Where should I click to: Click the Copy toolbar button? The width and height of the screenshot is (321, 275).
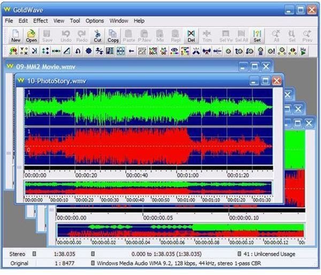tap(113, 36)
